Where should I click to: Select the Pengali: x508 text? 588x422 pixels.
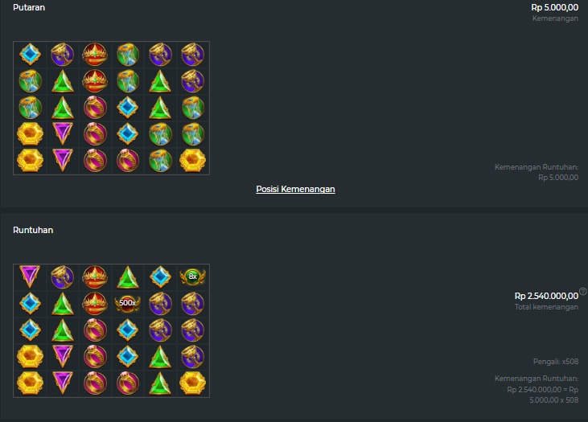click(x=556, y=362)
